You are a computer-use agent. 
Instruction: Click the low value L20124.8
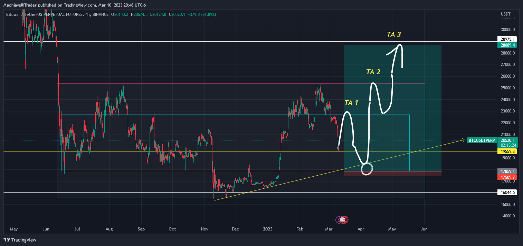tap(159, 14)
